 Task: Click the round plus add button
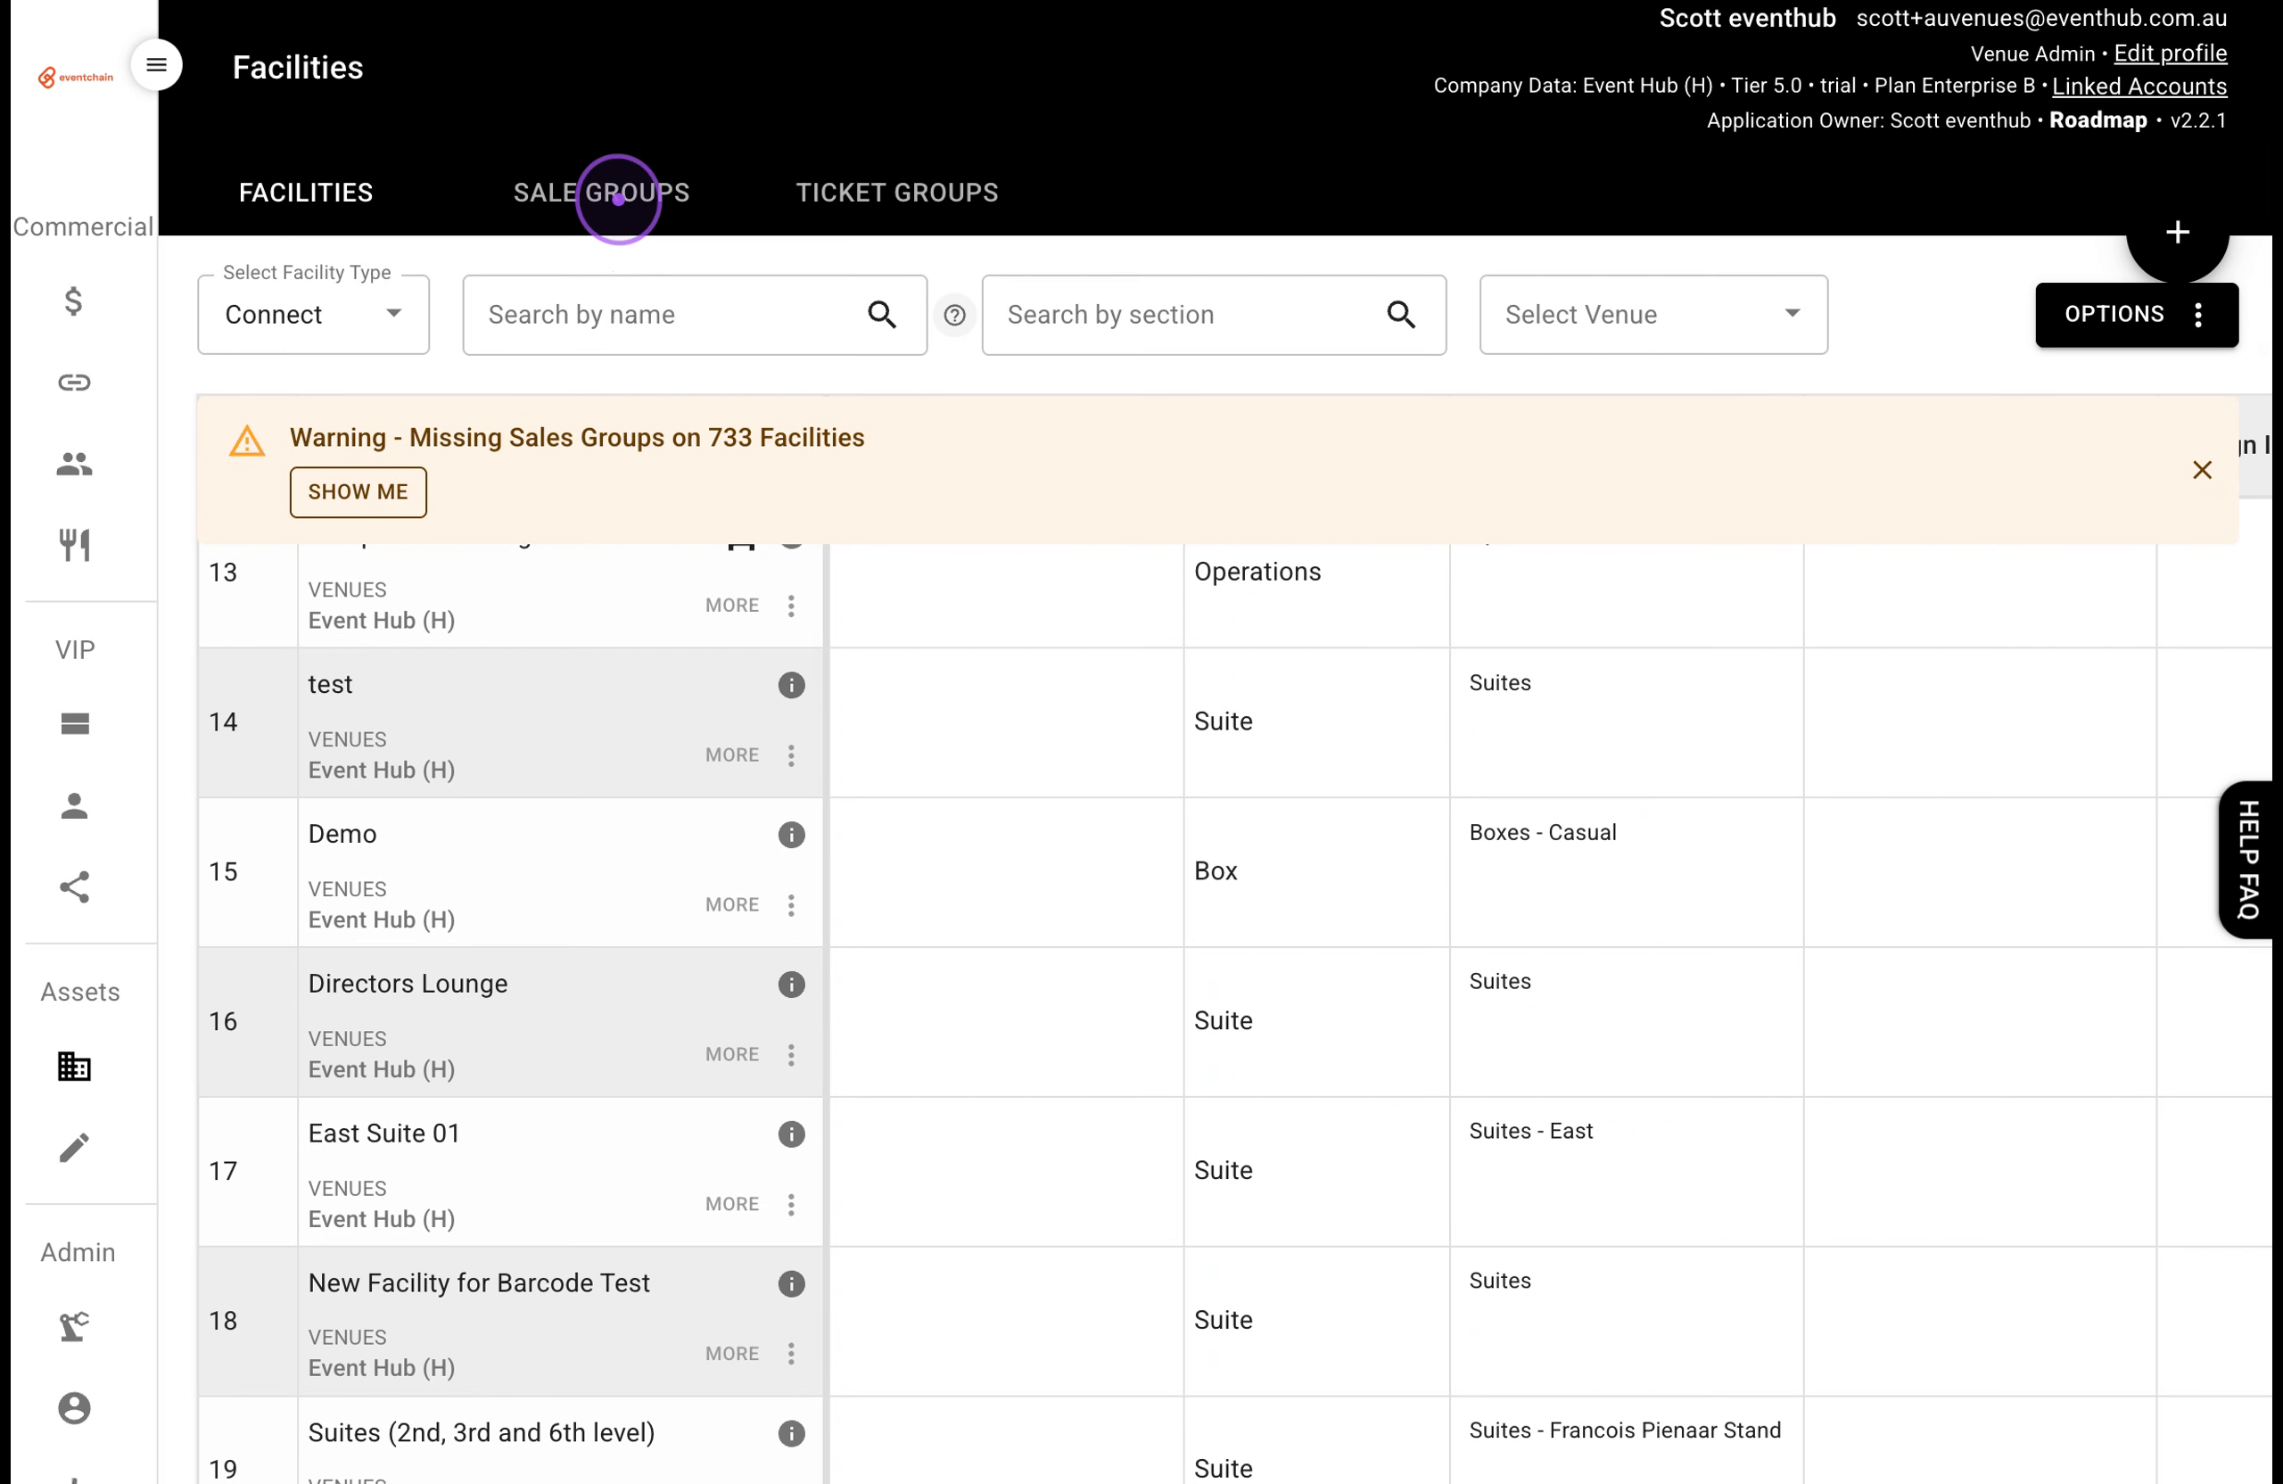tap(2178, 232)
